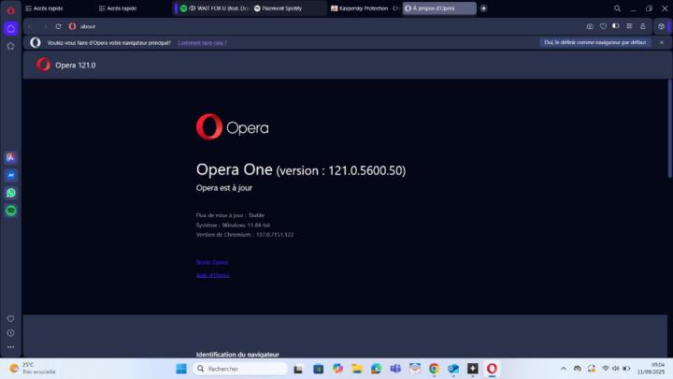The height and width of the screenshot is (379, 673).
Task: Open Facebook Messenger in the sidebar
Action: coord(10,175)
